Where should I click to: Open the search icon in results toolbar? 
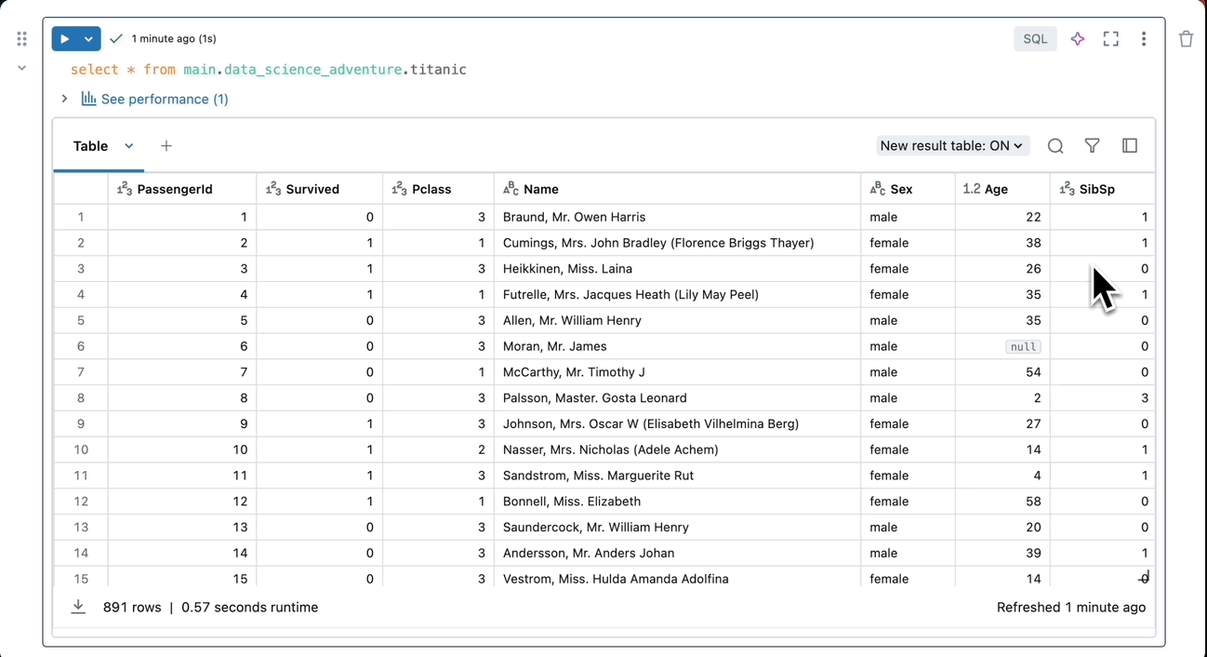1054,146
